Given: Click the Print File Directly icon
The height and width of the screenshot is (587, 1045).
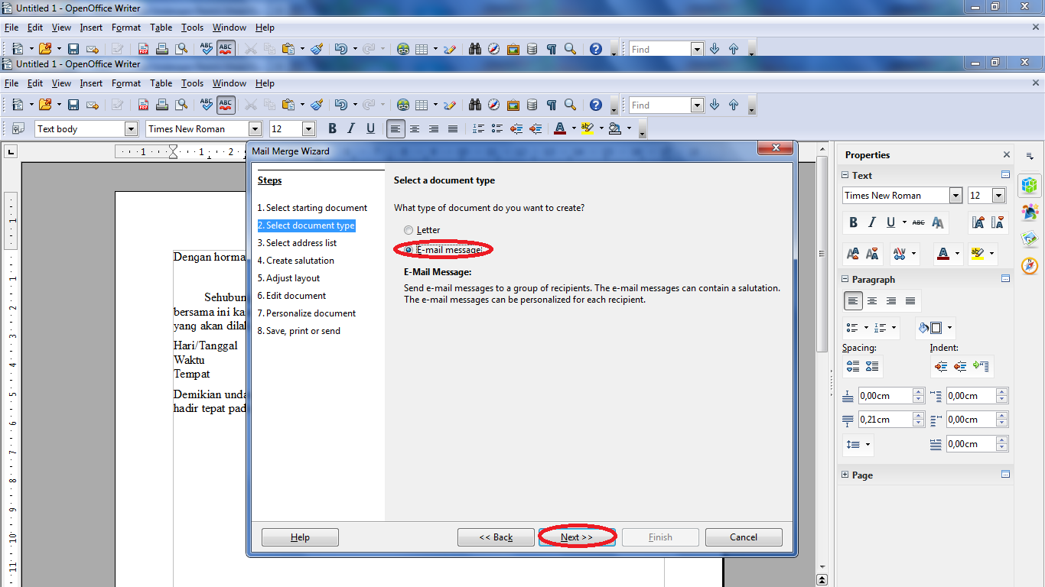Looking at the screenshot, I should (163, 105).
